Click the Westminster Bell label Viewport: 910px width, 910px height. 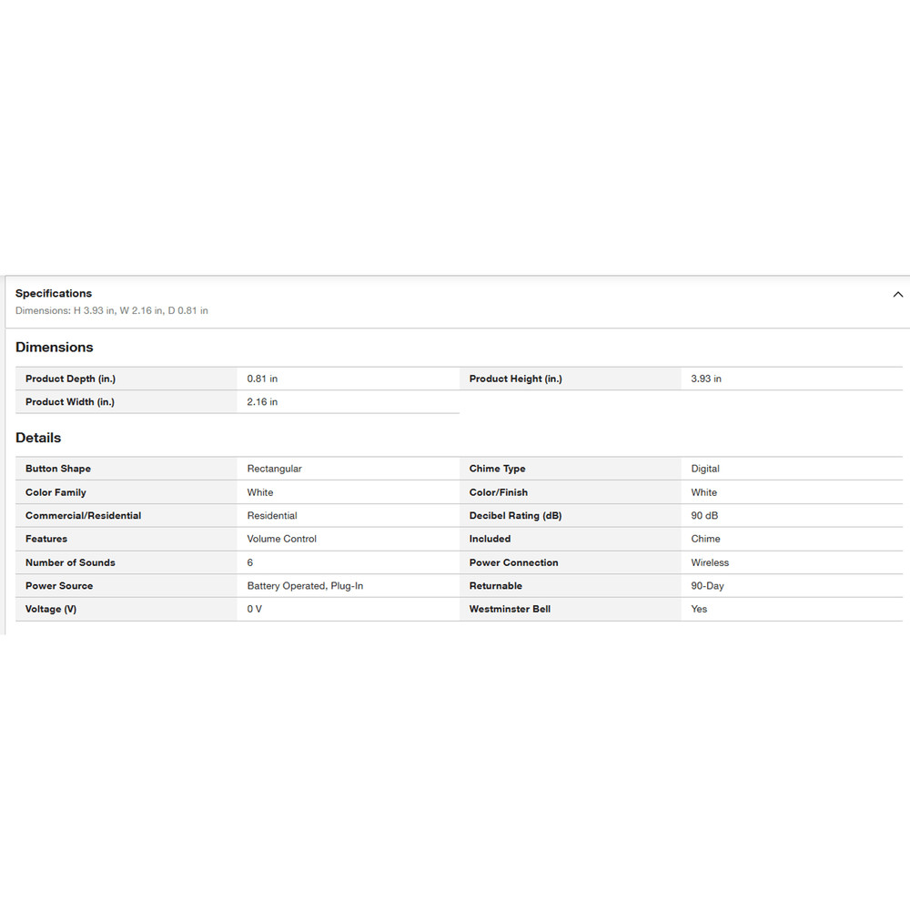(x=510, y=609)
